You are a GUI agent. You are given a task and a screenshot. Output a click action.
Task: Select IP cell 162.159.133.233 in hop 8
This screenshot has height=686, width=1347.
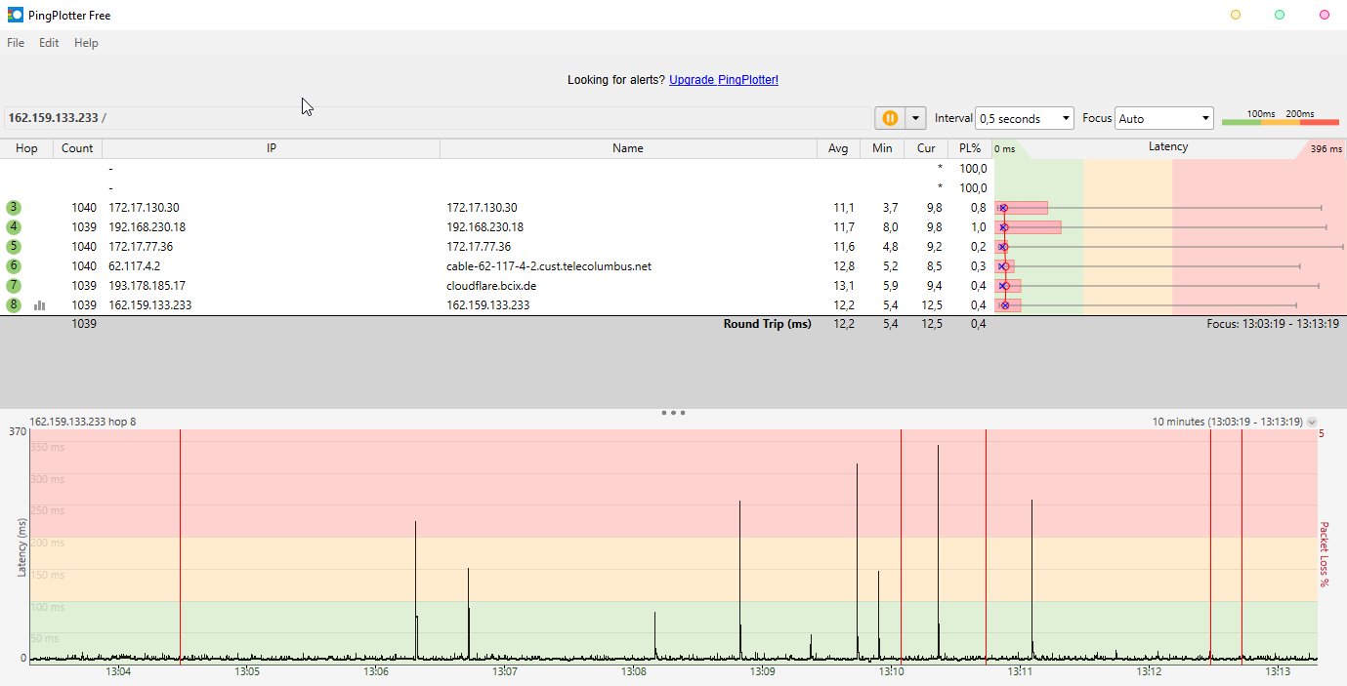click(x=150, y=305)
